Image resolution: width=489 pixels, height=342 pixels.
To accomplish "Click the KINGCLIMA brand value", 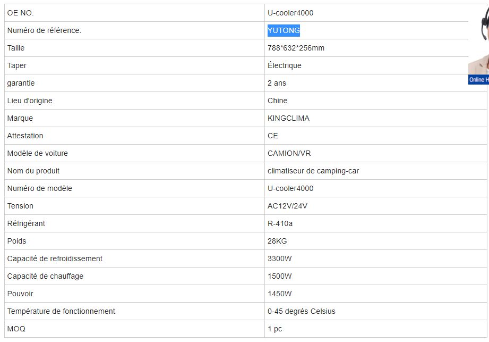I will click(288, 118).
